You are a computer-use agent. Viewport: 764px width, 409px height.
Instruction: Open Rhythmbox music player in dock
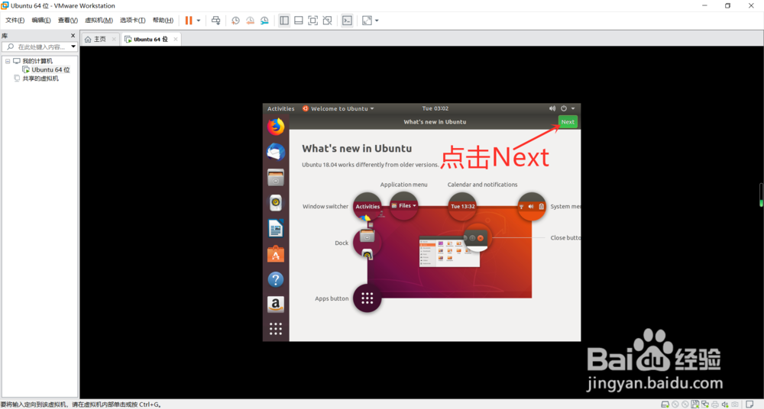(x=276, y=203)
